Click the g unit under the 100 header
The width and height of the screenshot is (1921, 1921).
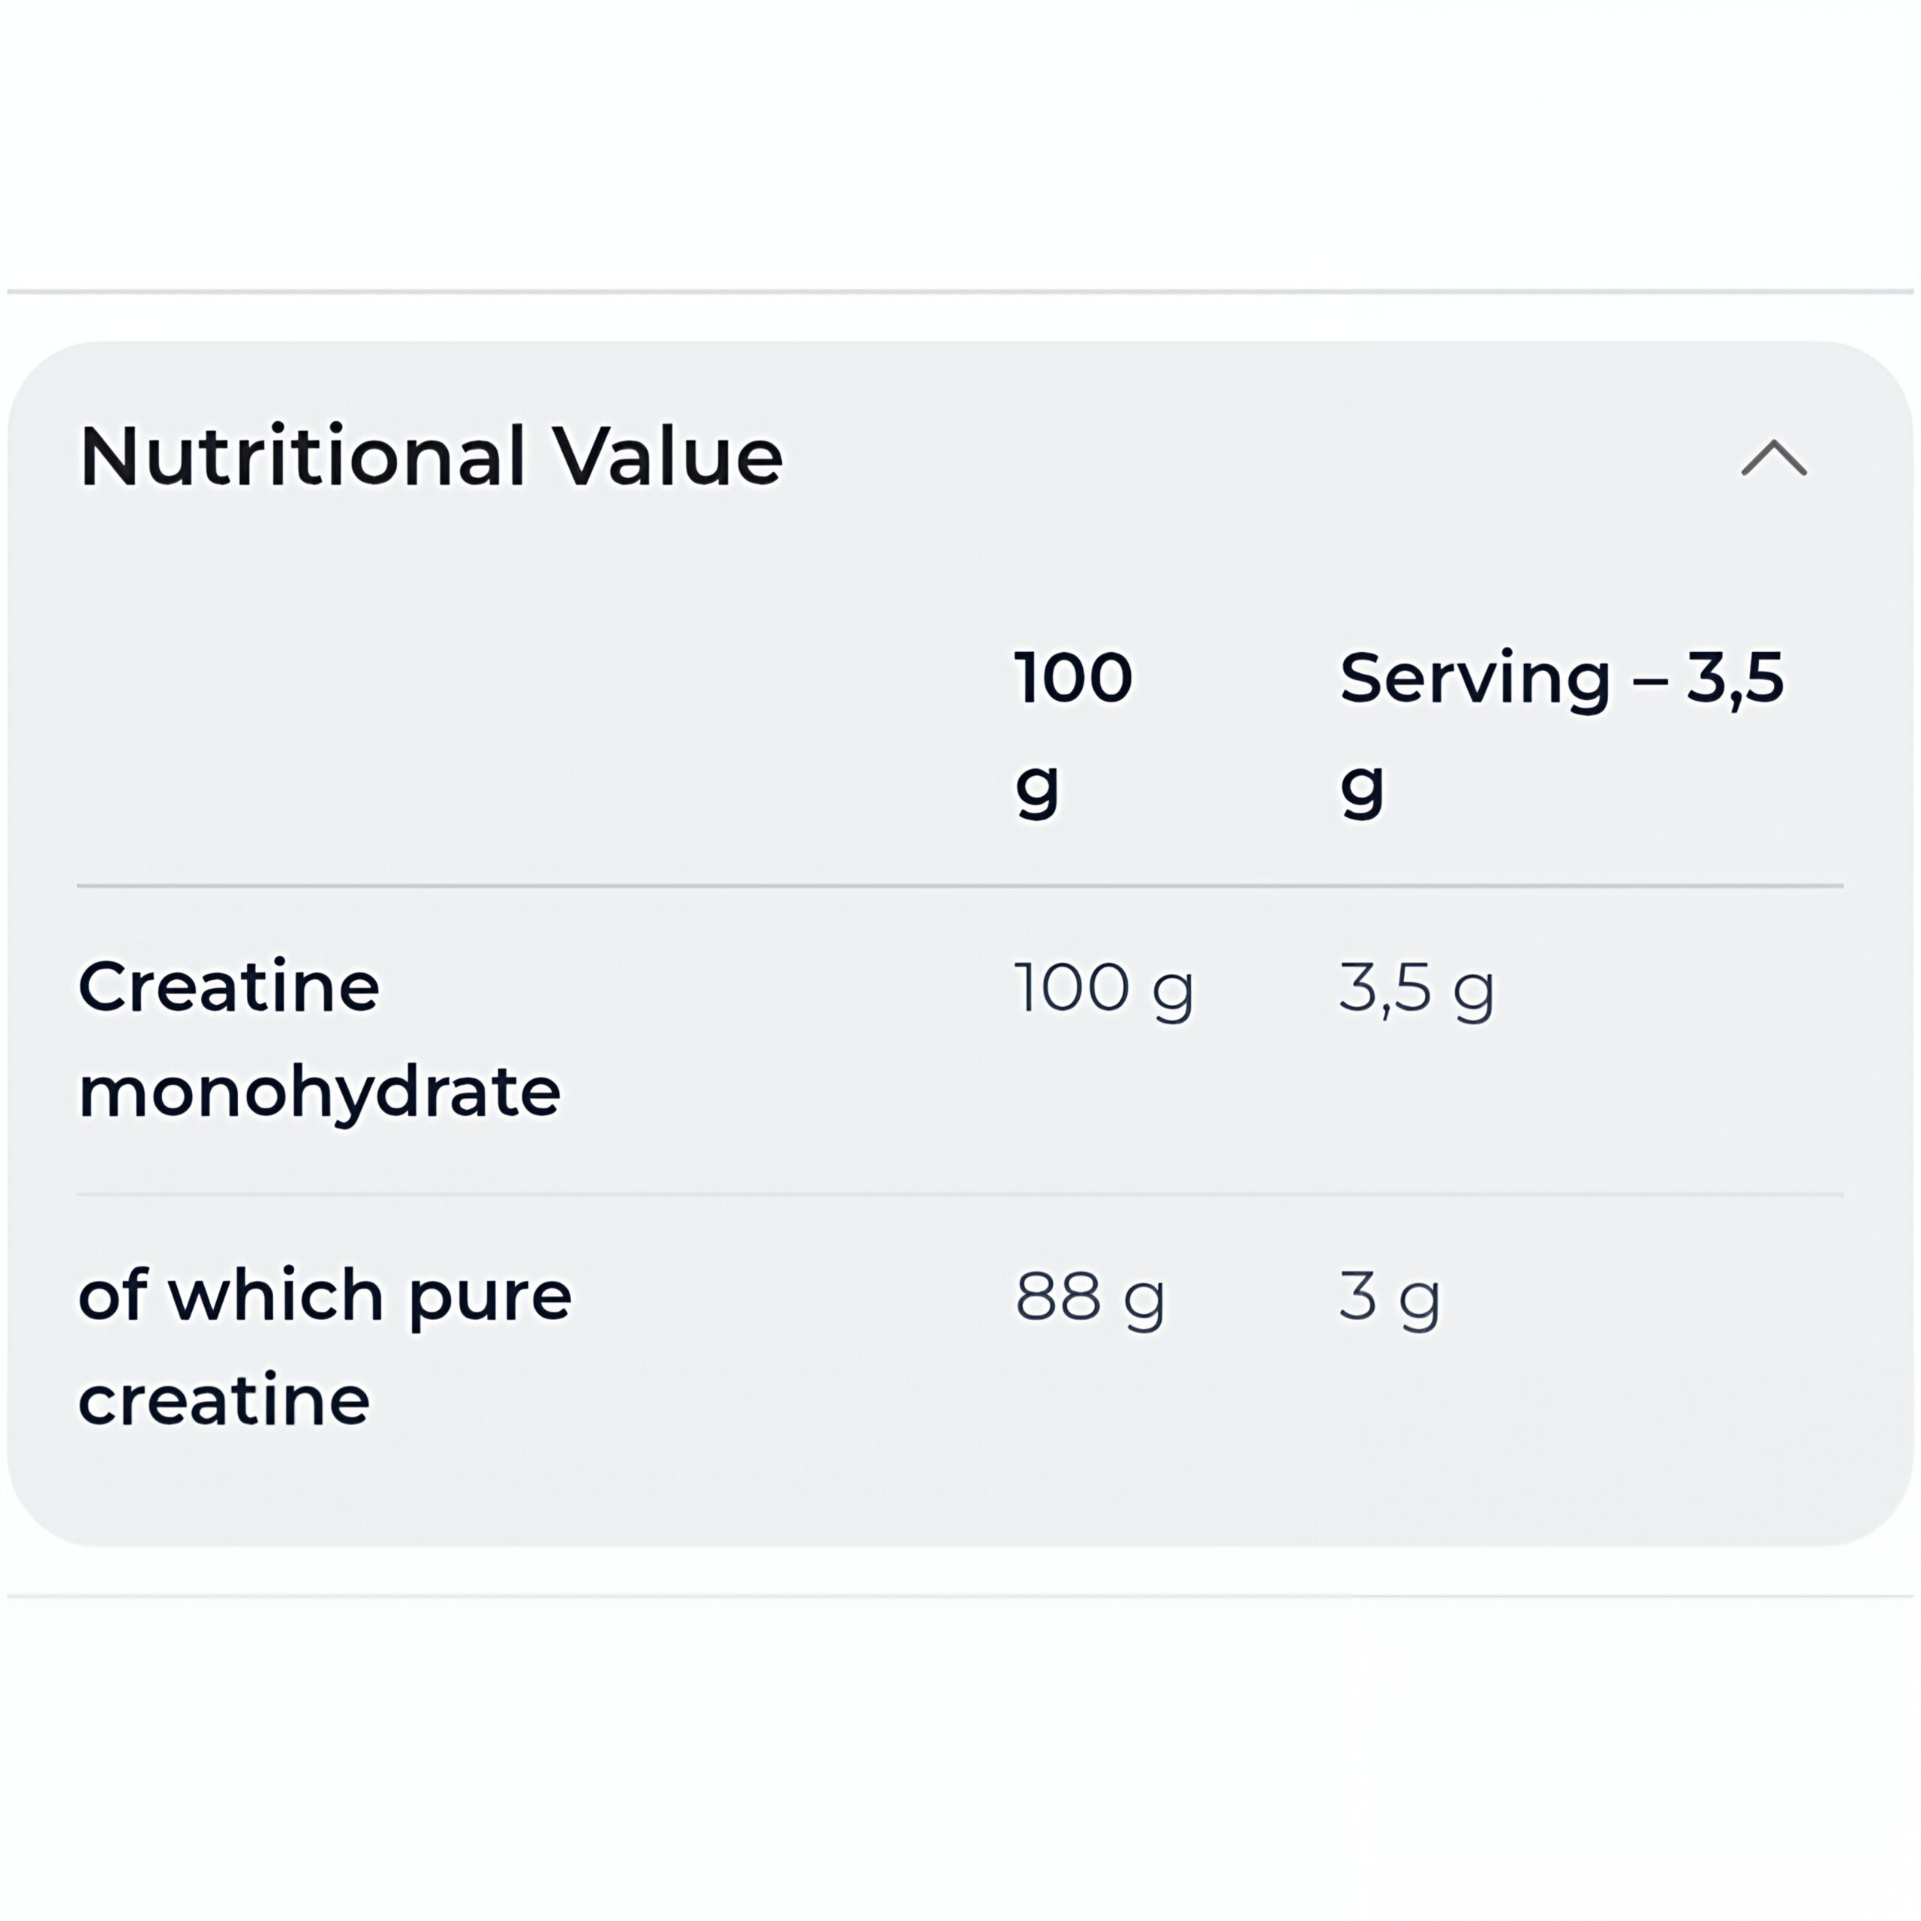[x=1036, y=787]
